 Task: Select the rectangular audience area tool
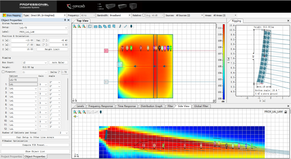(x=95, y=27)
